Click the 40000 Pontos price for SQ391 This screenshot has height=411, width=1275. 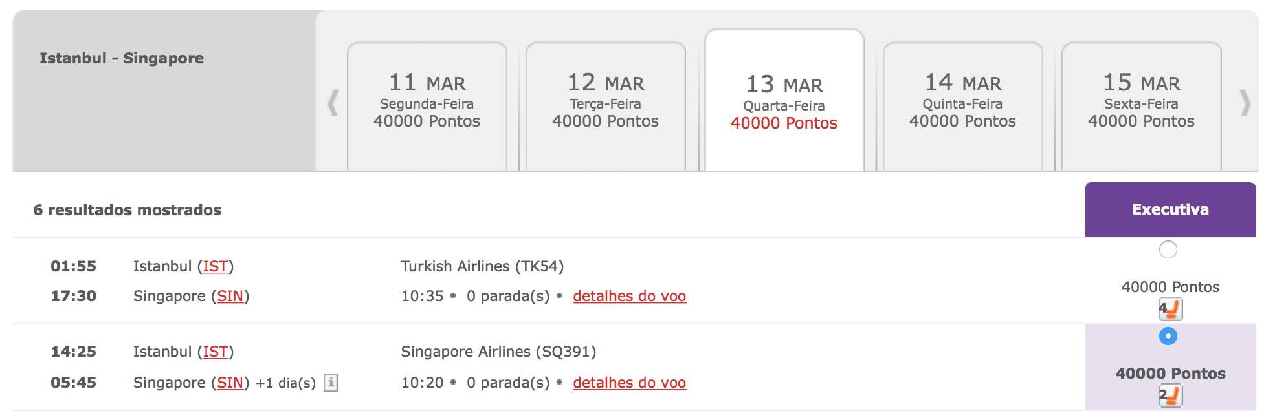click(1170, 374)
